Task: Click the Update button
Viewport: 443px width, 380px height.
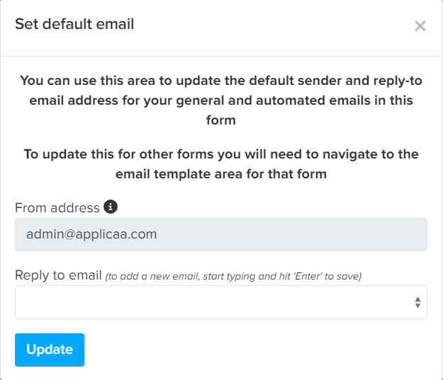Action: [x=50, y=350]
